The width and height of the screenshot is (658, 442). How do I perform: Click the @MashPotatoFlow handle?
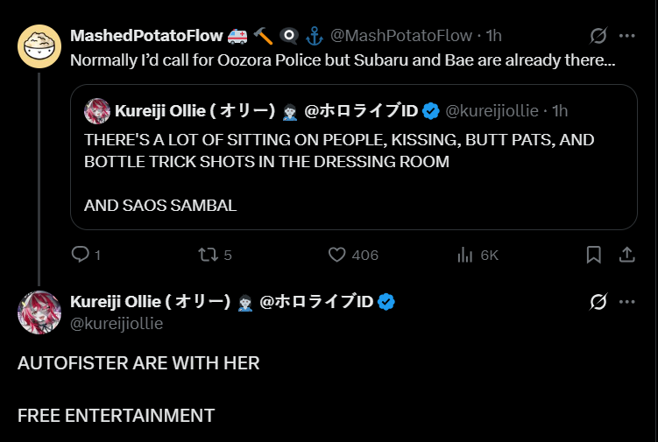pyautogui.click(x=400, y=36)
